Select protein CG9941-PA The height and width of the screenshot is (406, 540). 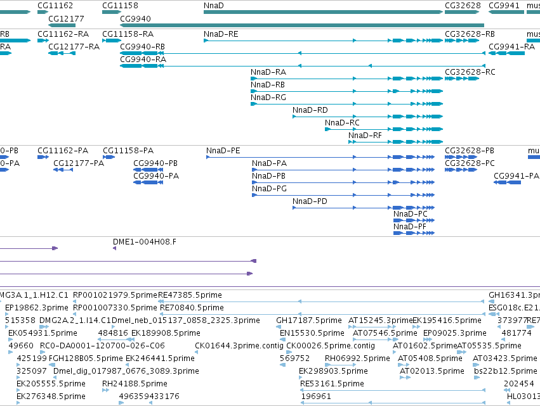(x=507, y=182)
